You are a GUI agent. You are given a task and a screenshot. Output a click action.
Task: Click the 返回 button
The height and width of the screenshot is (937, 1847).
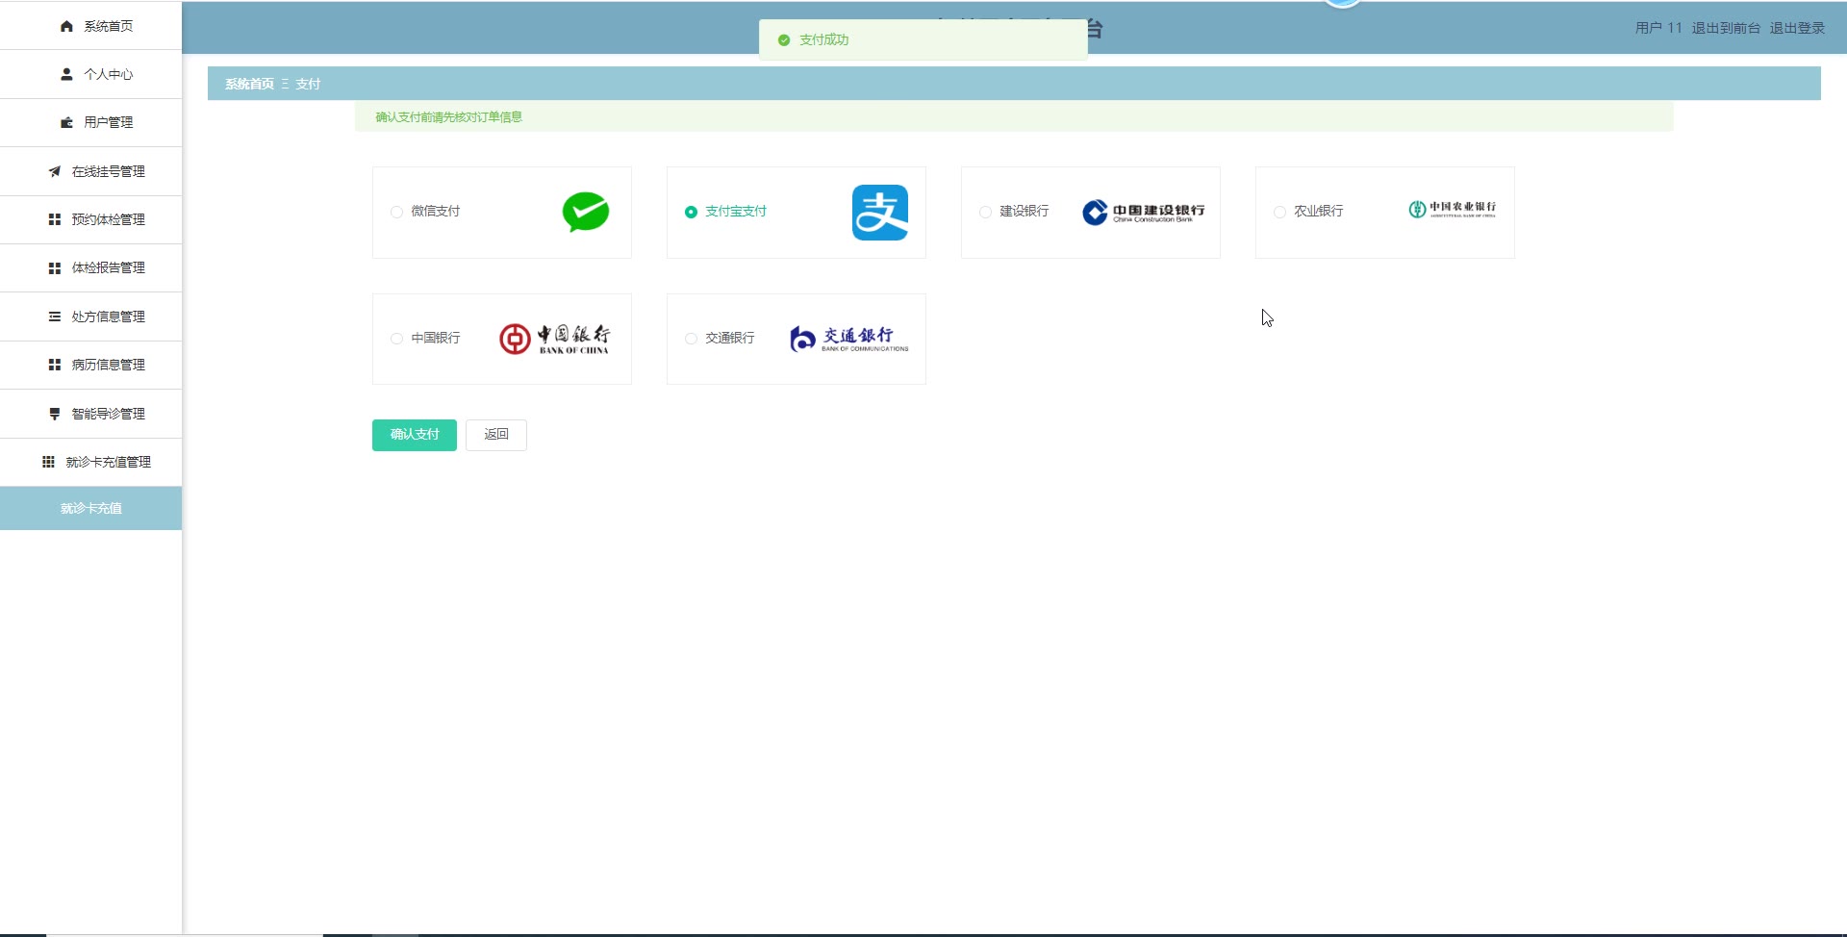496,435
